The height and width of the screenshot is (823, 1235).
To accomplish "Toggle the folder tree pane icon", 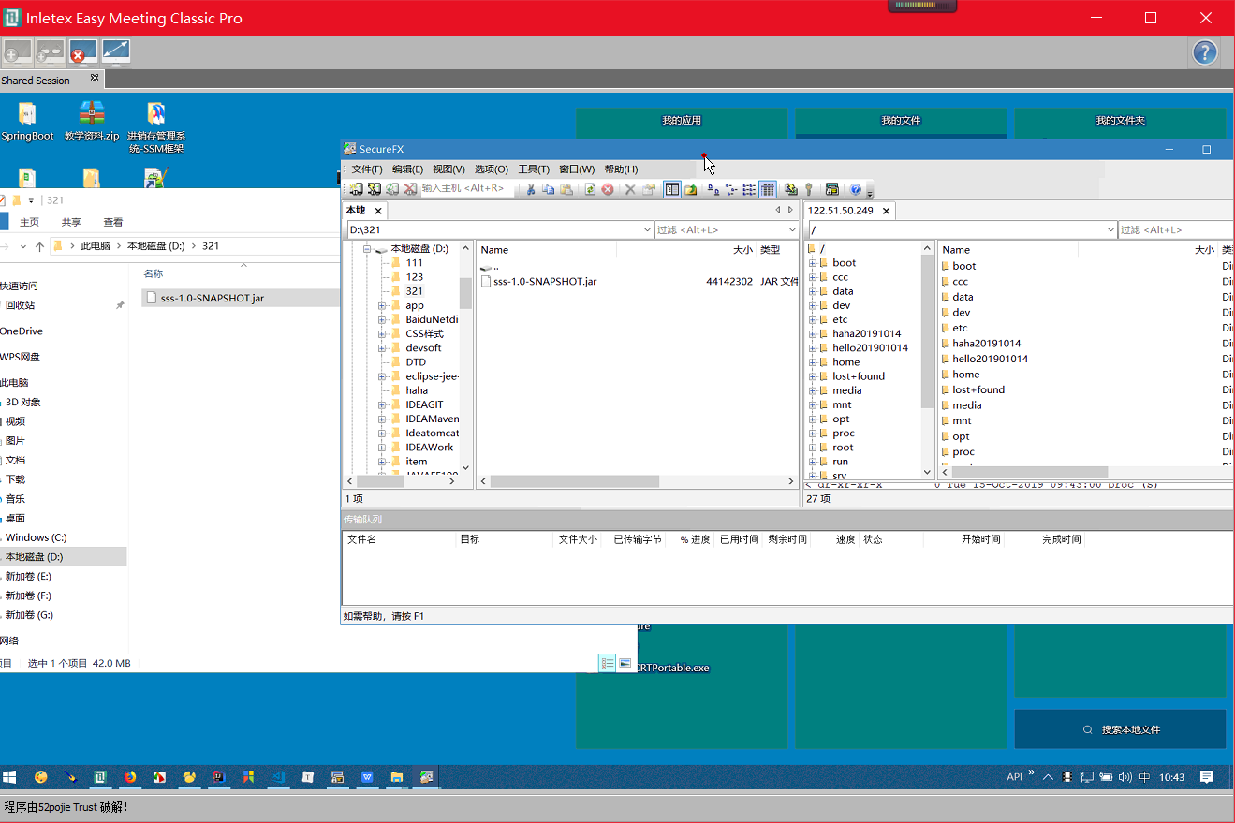I will click(672, 189).
